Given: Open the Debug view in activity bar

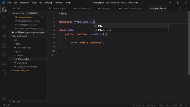Looking at the screenshot, I should pos(4,36).
